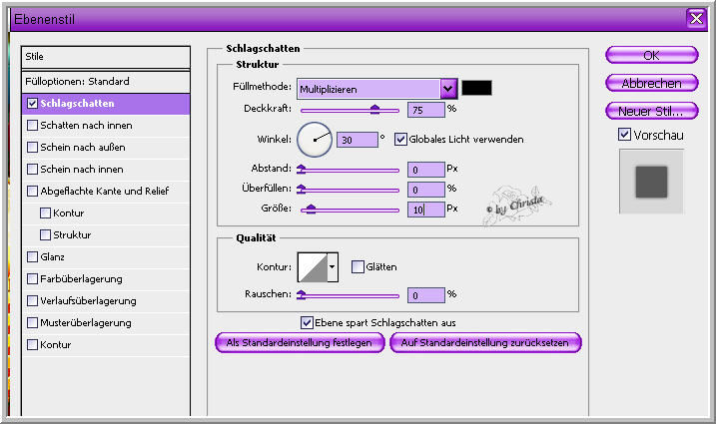Screen dimensions: 716x424
Task: Click Auf Standardeinstellung zurücksetzen button
Action: (x=485, y=343)
